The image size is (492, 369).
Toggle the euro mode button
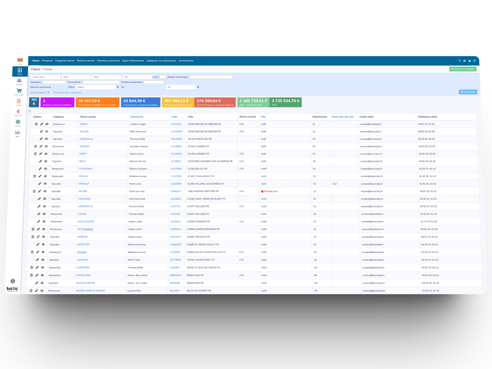34,102
